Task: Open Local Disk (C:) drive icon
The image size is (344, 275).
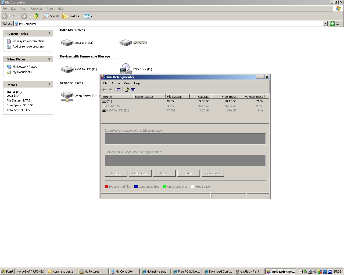Action: (67, 42)
